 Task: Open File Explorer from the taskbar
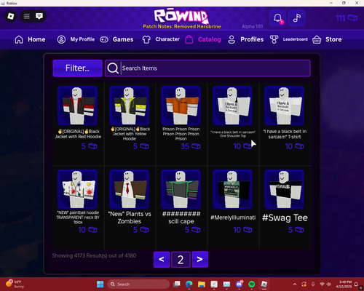pos(202,284)
